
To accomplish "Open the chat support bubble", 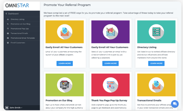I will [175, 104].
